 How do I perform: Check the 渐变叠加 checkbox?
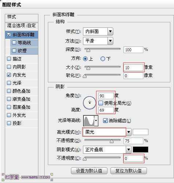coord(9,99)
